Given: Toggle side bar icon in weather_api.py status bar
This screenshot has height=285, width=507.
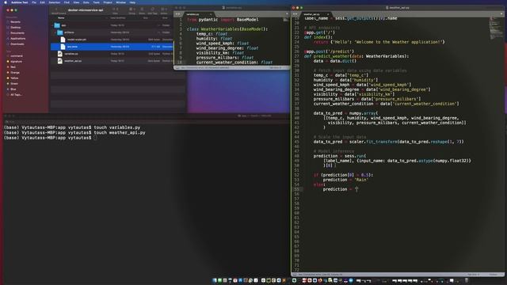Looking at the screenshot, I should pos(294,275).
